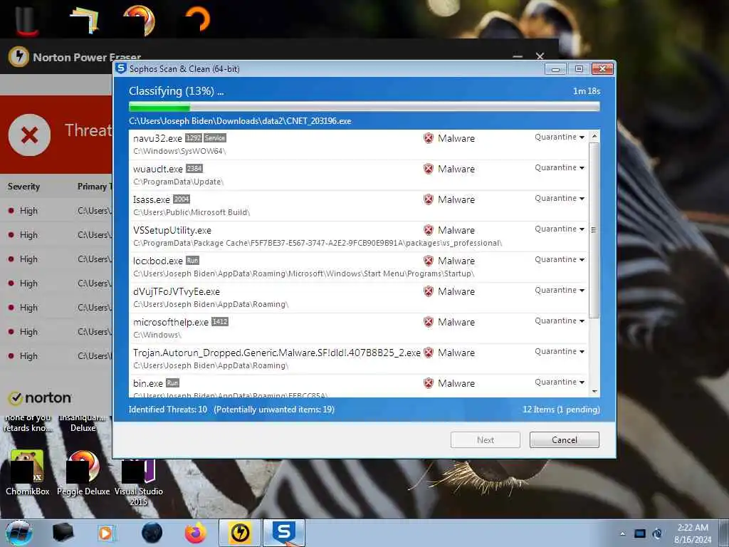Click malware shield icon for wuauclt.exe
The image size is (729, 547).
click(x=429, y=169)
